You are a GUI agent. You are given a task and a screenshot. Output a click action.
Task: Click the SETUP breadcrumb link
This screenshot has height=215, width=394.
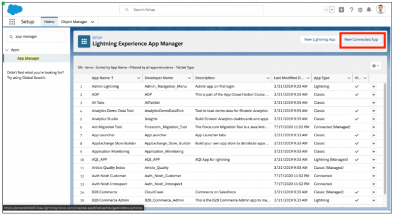pos(97,38)
